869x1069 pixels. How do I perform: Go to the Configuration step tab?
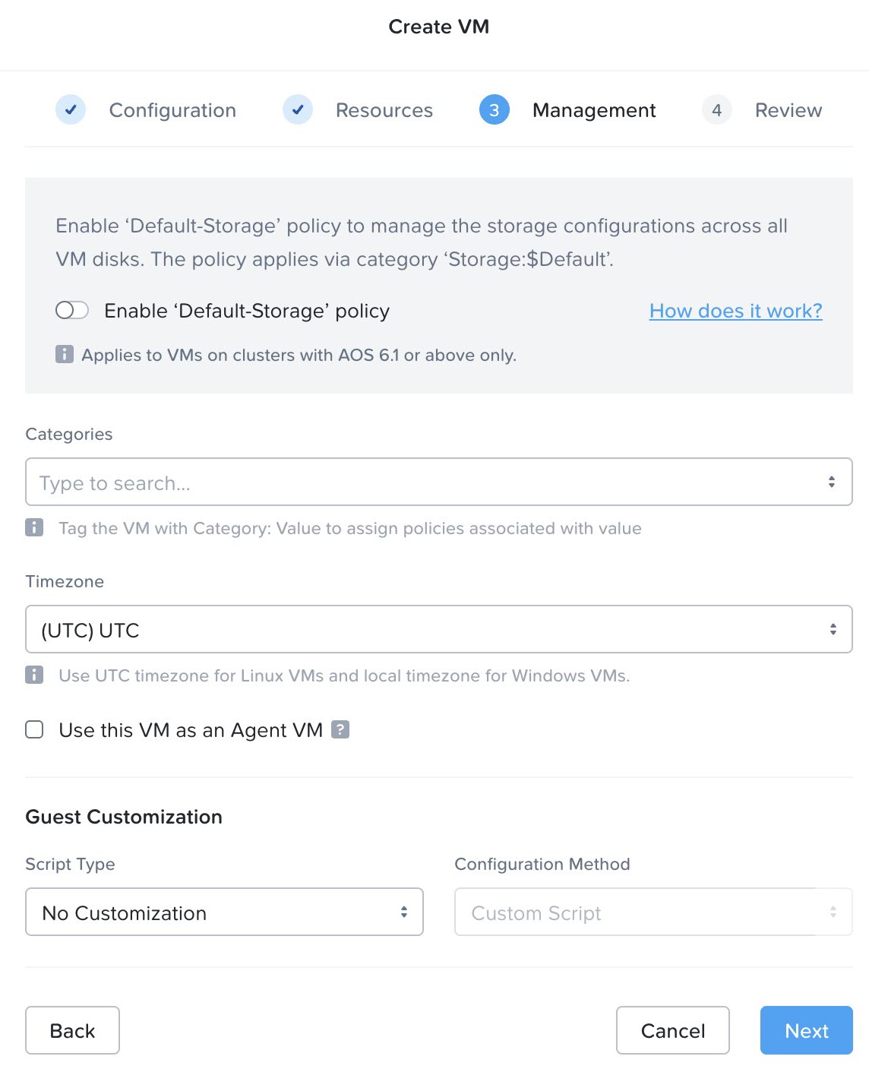[x=172, y=110]
